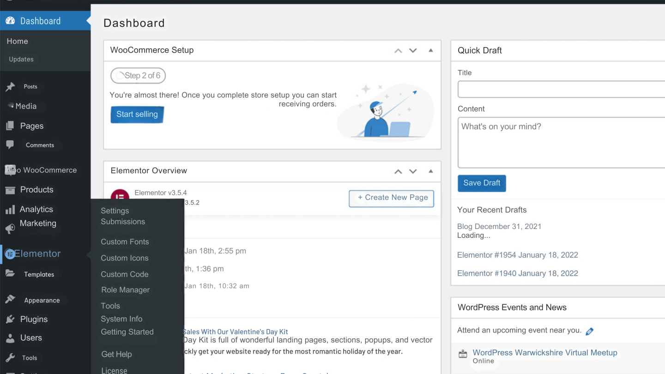
Task: Click the Dashboard gauge icon
Action: click(10, 21)
